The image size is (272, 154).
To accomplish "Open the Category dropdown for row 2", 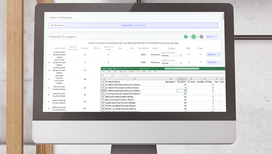I will pyautogui.click(x=172, y=63).
